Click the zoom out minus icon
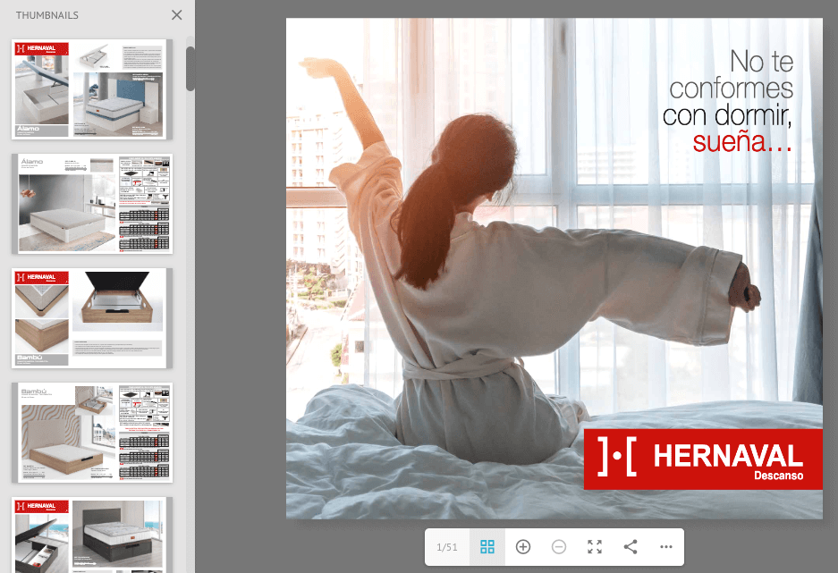 tap(559, 547)
